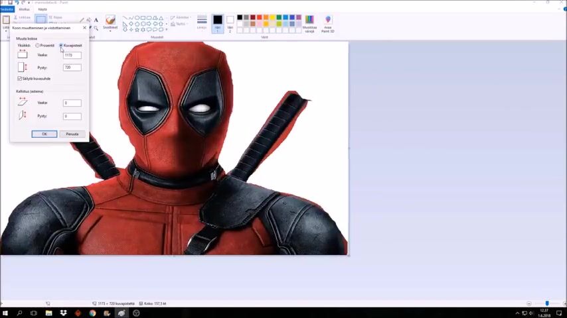Pick the yellow palette swatch
This screenshot has height=318, width=567.
click(272, 17)
